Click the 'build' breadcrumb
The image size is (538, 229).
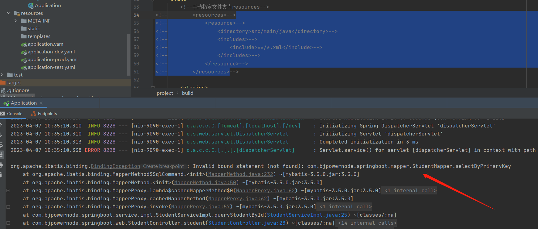(188, 93)
